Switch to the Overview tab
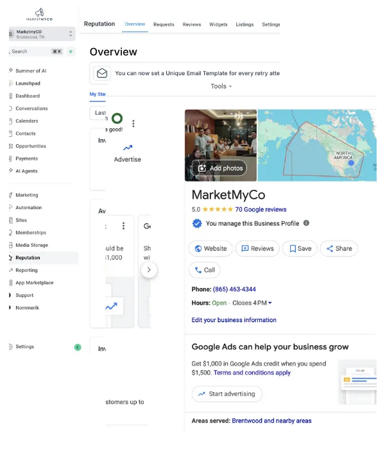Screen dimensions: 385x449 tap(135, 24)
